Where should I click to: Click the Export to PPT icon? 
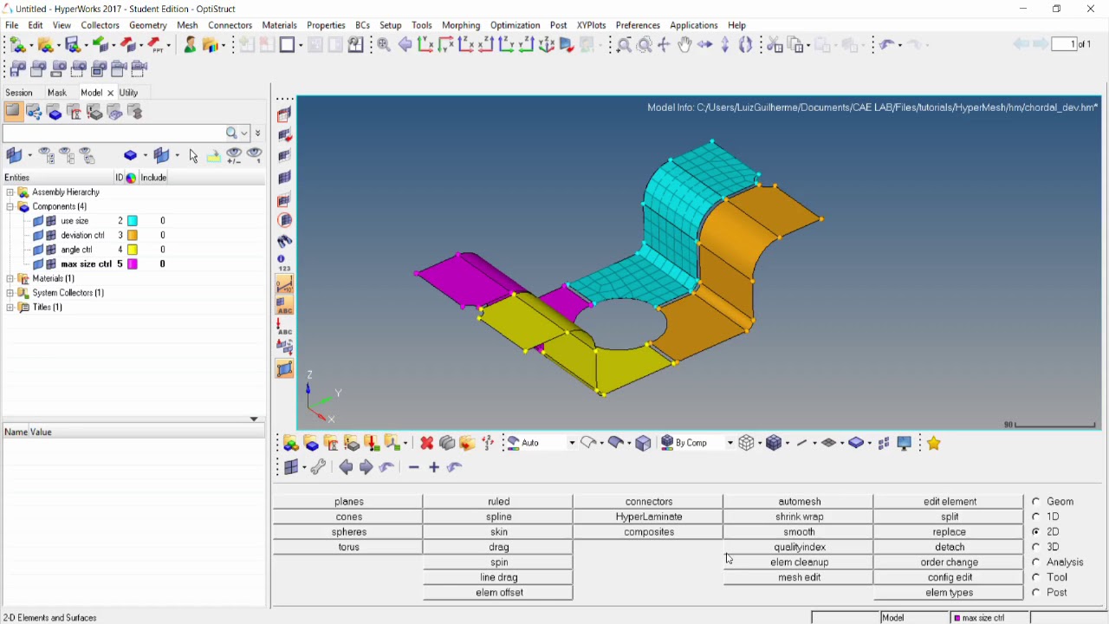[x=158, y=45]
